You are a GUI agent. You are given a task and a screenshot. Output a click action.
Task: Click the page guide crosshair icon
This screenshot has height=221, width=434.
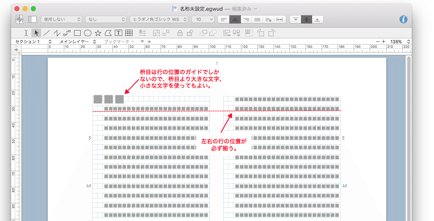[19, 19]
